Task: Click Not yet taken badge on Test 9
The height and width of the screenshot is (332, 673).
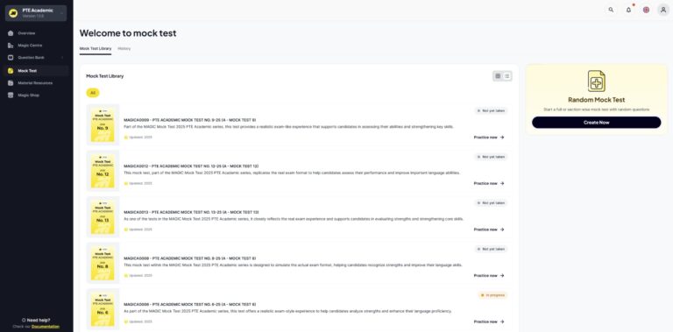Action: (x=491, y=110)
